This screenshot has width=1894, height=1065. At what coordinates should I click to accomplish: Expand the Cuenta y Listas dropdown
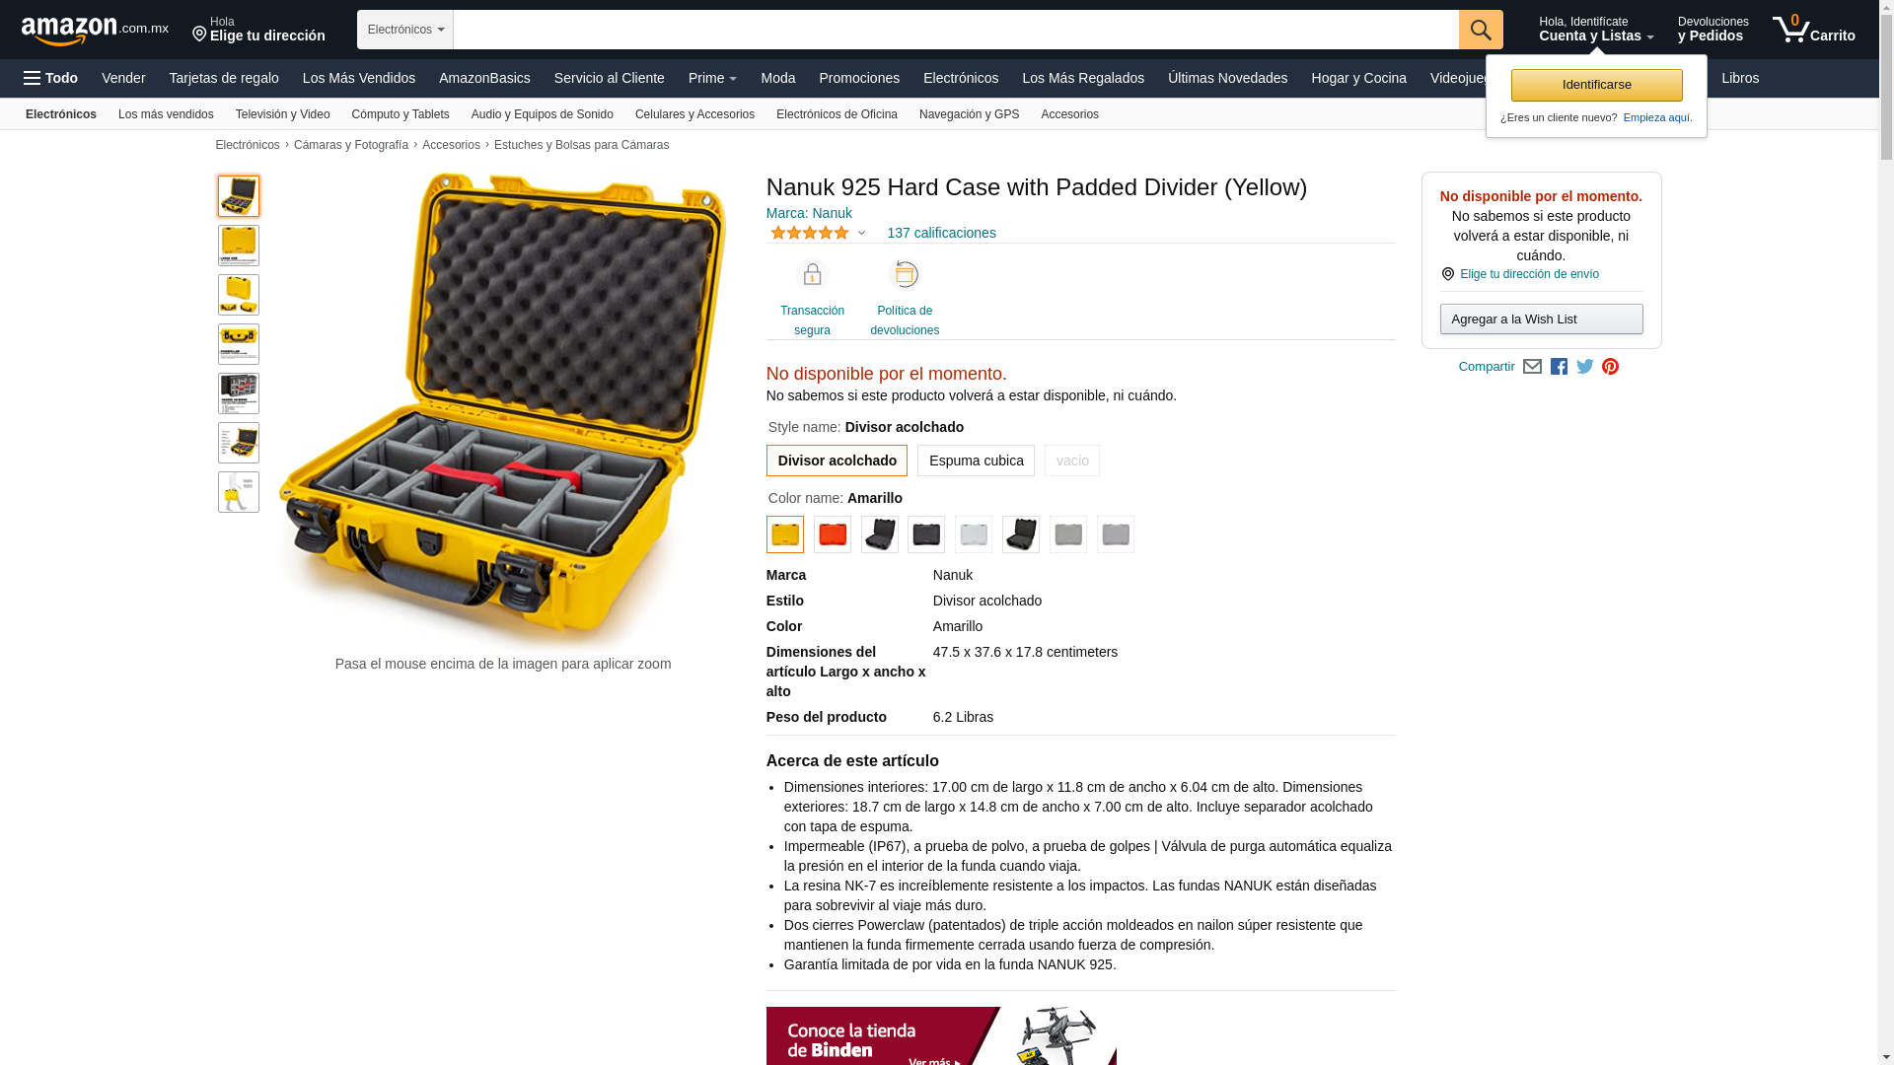tap(1596, 30)
